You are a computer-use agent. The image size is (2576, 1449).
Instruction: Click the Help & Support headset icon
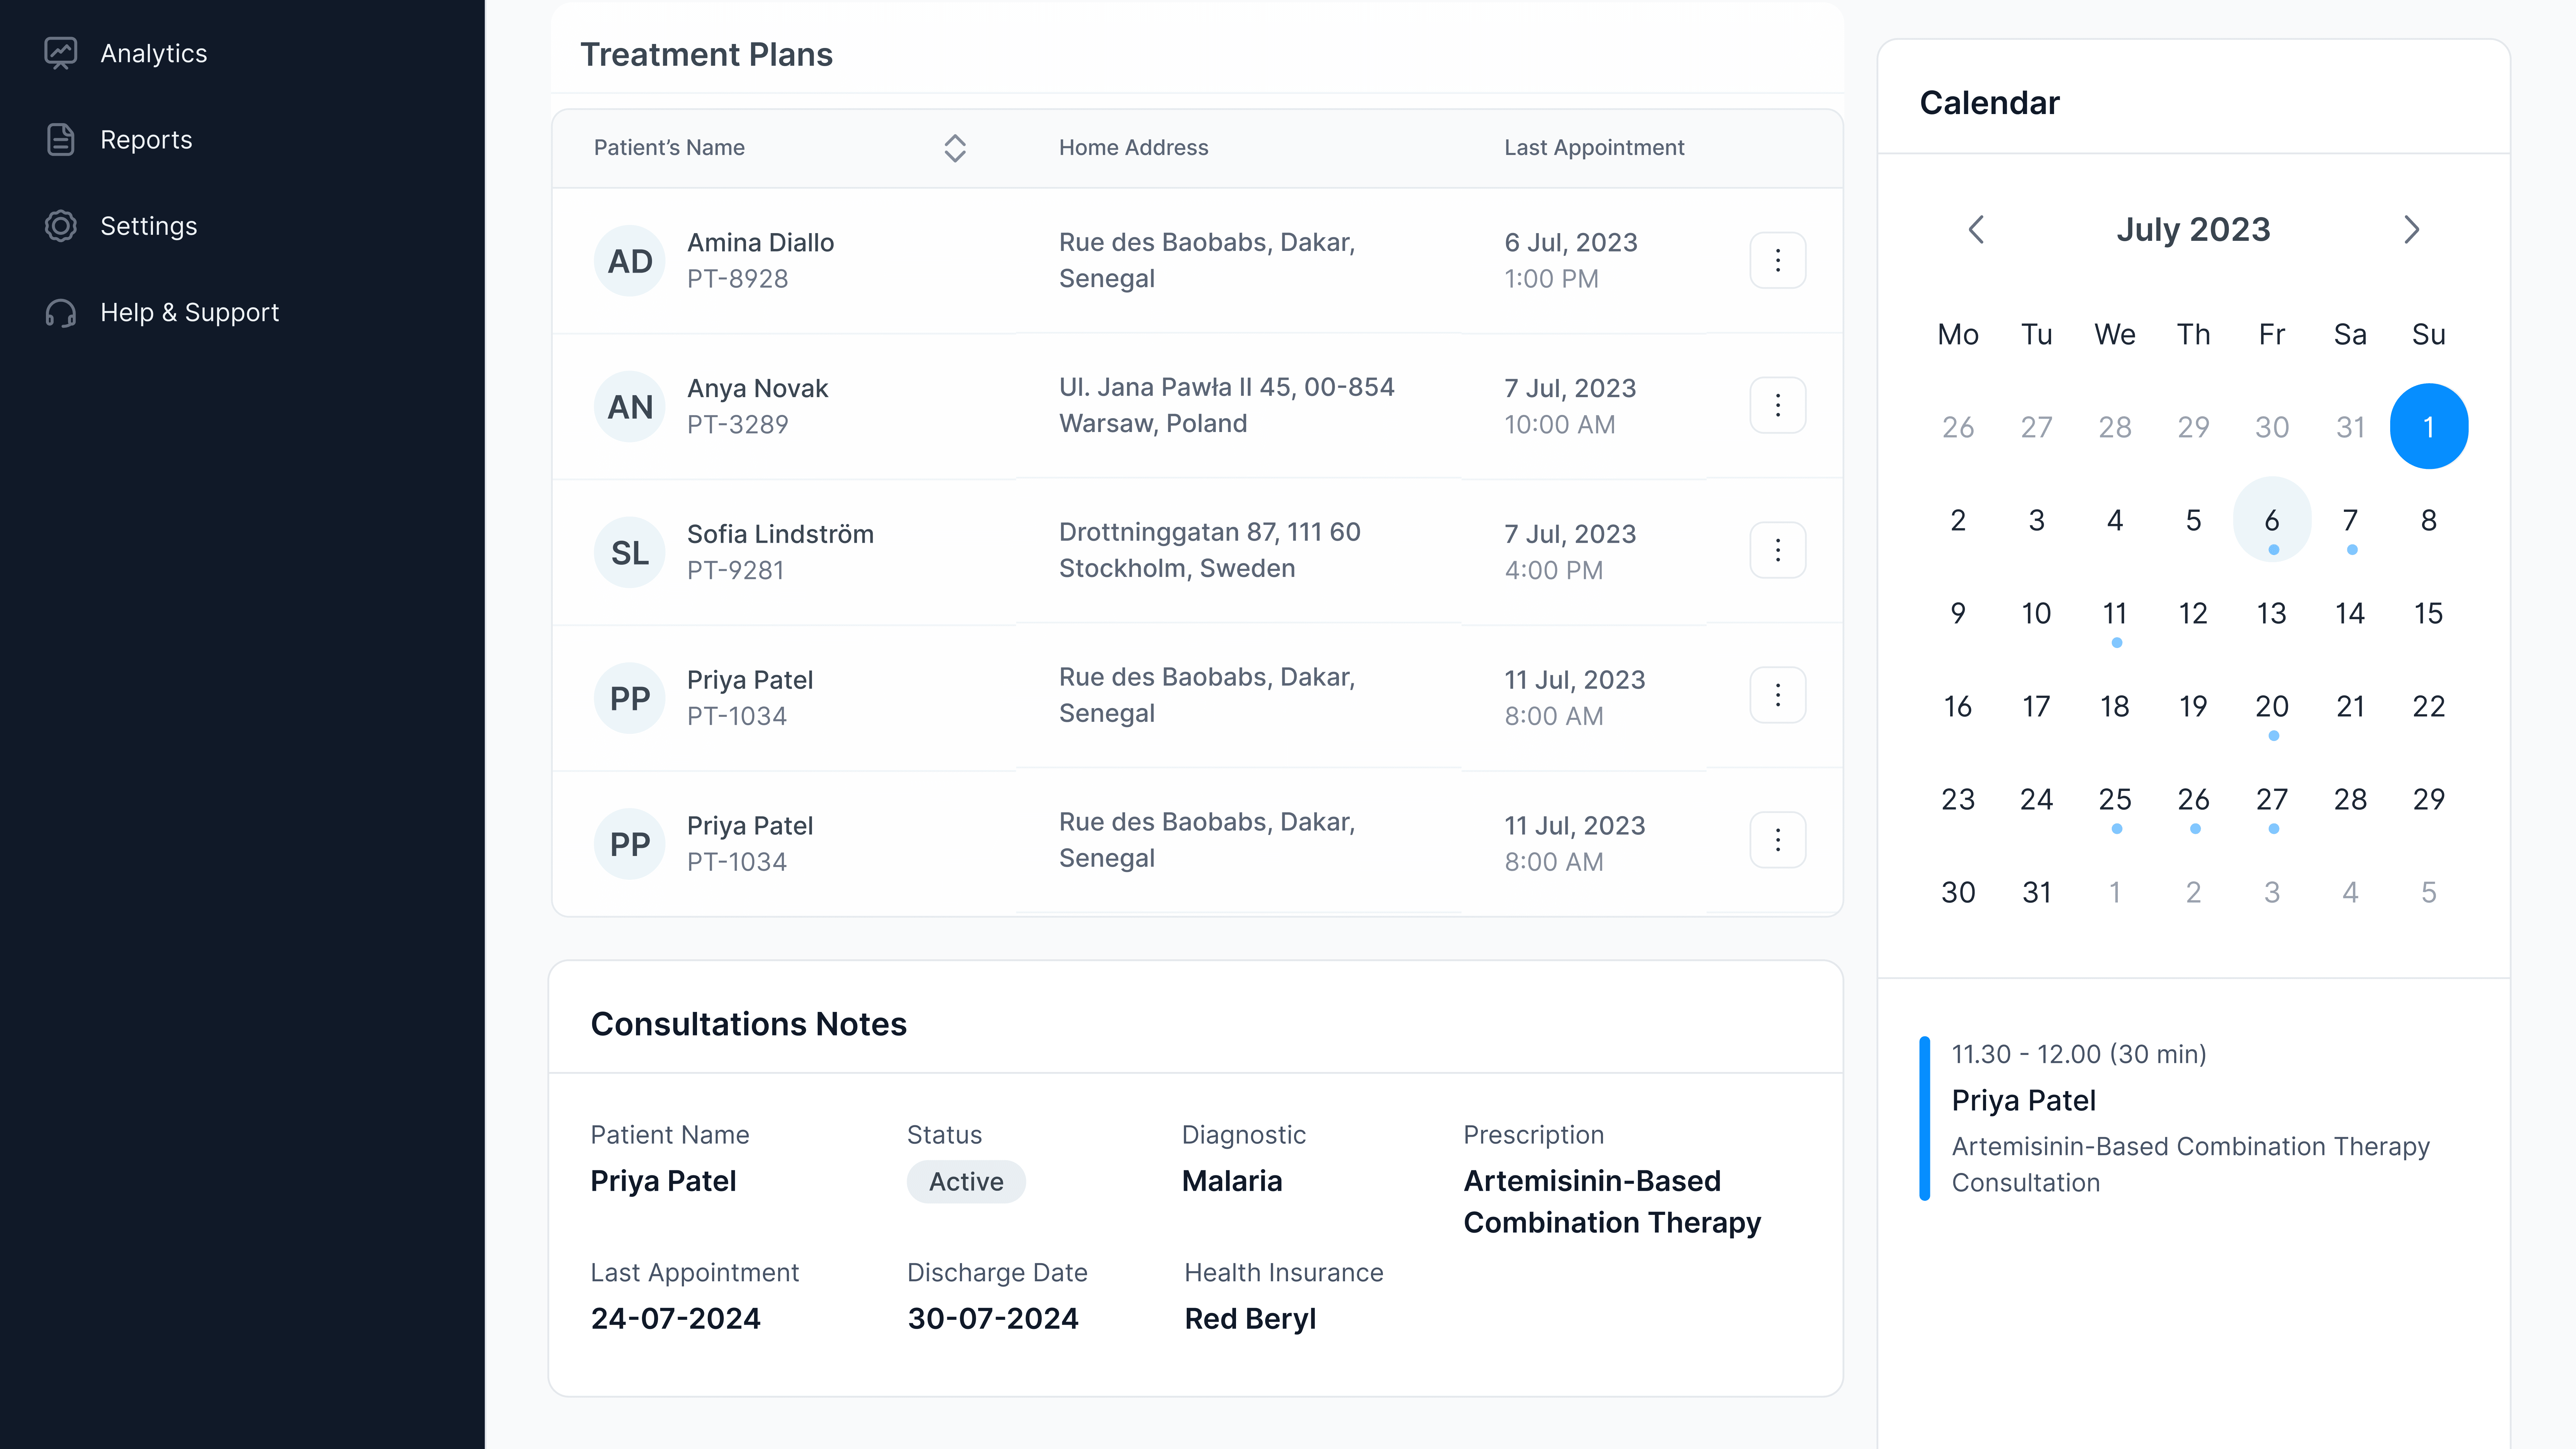(x=61, y=313)
